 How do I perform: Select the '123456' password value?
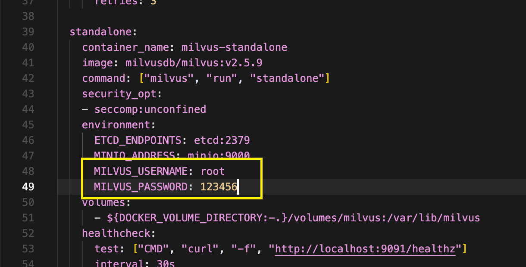219,186
